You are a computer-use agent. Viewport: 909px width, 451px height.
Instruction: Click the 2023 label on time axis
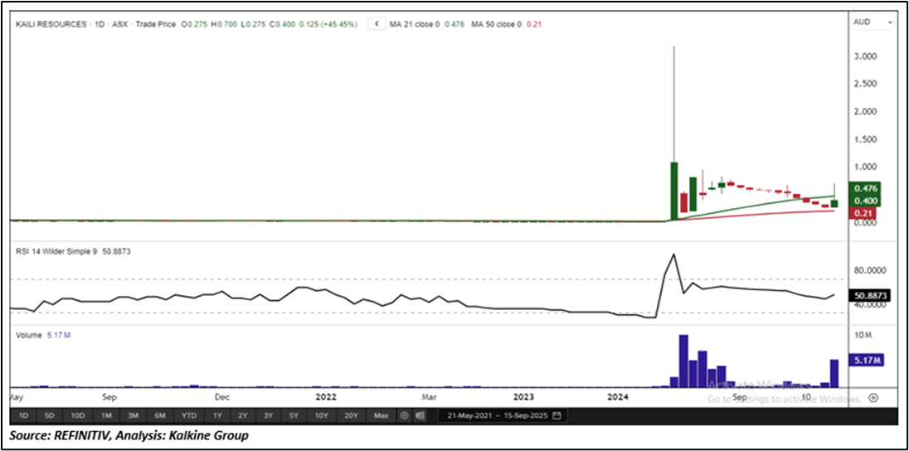(524, 398)
